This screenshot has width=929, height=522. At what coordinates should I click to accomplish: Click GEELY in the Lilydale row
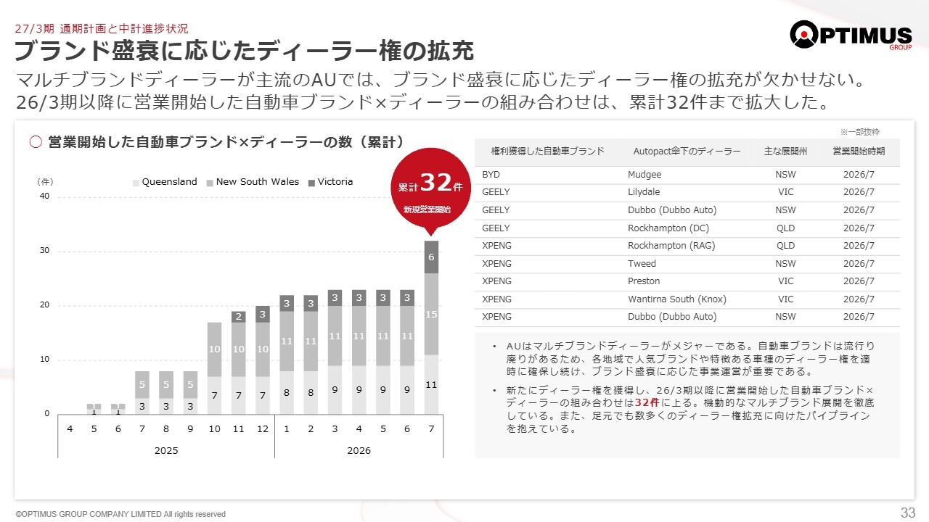(x=496, y=192)
